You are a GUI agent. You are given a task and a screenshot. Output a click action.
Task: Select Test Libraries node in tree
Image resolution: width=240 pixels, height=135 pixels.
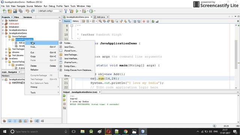[18, 55]
